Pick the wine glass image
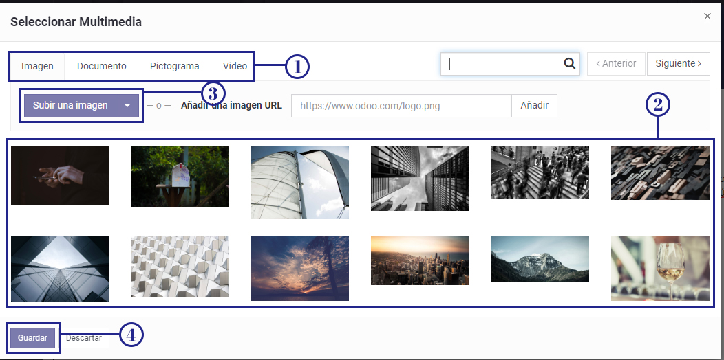 [x=660, y=268]
